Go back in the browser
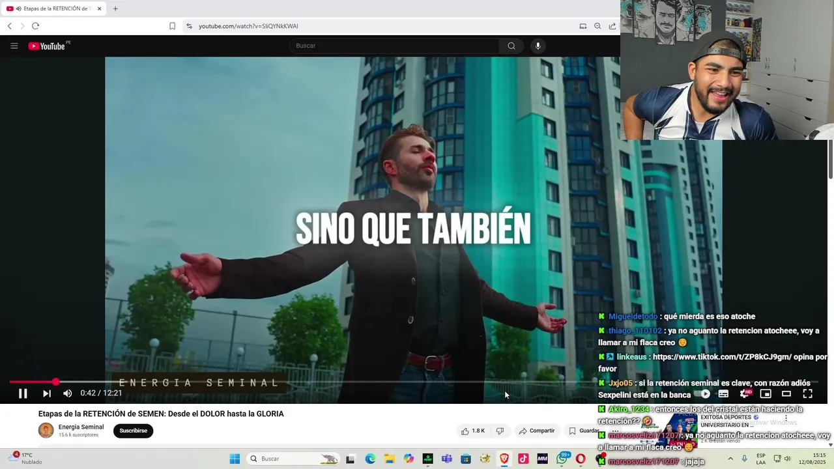 [x=9, y=26]
